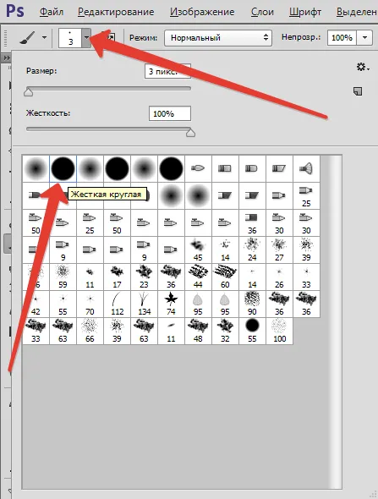The height and width of the screenshot is (499, 378).
Task: Click the Жесткость hardness slider handle
Action: pos(190,133)
